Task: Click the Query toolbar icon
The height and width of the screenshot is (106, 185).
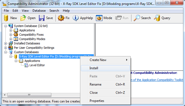Action: 157,18
